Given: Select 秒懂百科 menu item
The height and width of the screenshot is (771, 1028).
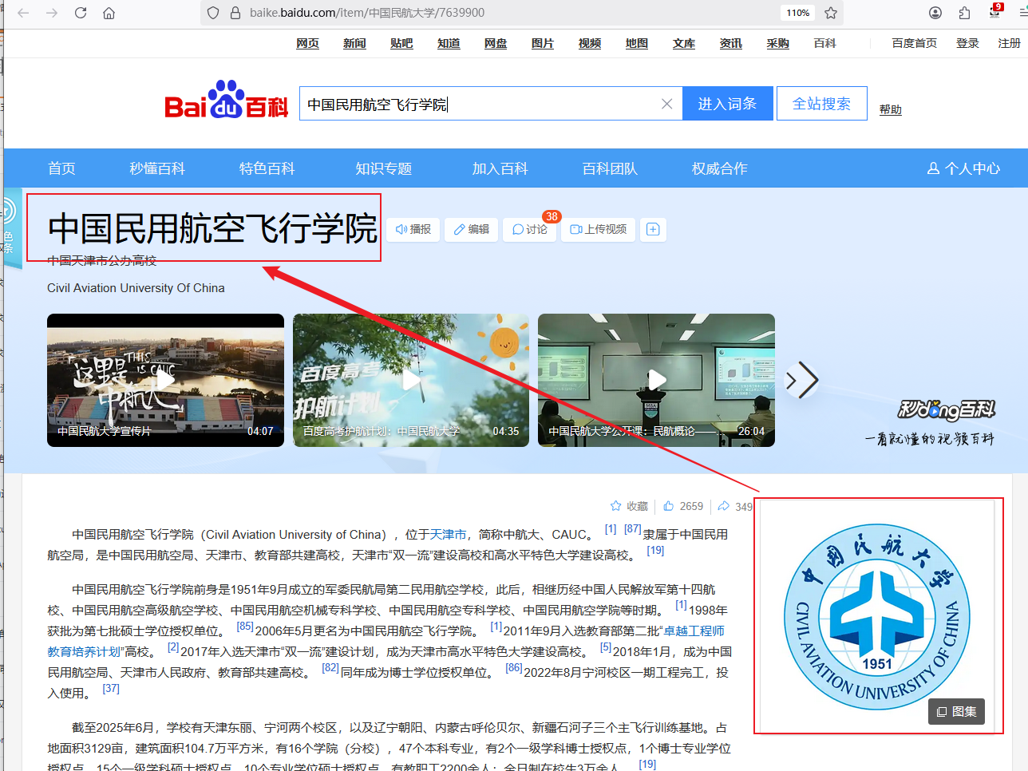Looking at the screenshot, I should click(157, 168).
